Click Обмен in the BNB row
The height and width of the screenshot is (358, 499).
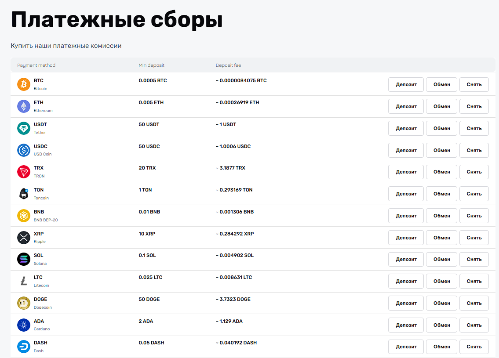442,216
